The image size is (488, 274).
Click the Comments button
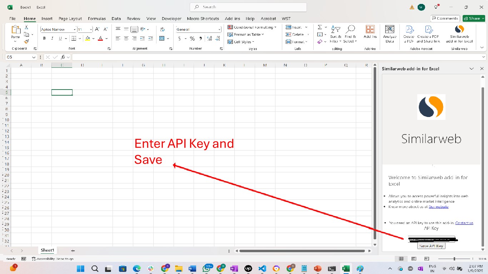pos(445,18)
